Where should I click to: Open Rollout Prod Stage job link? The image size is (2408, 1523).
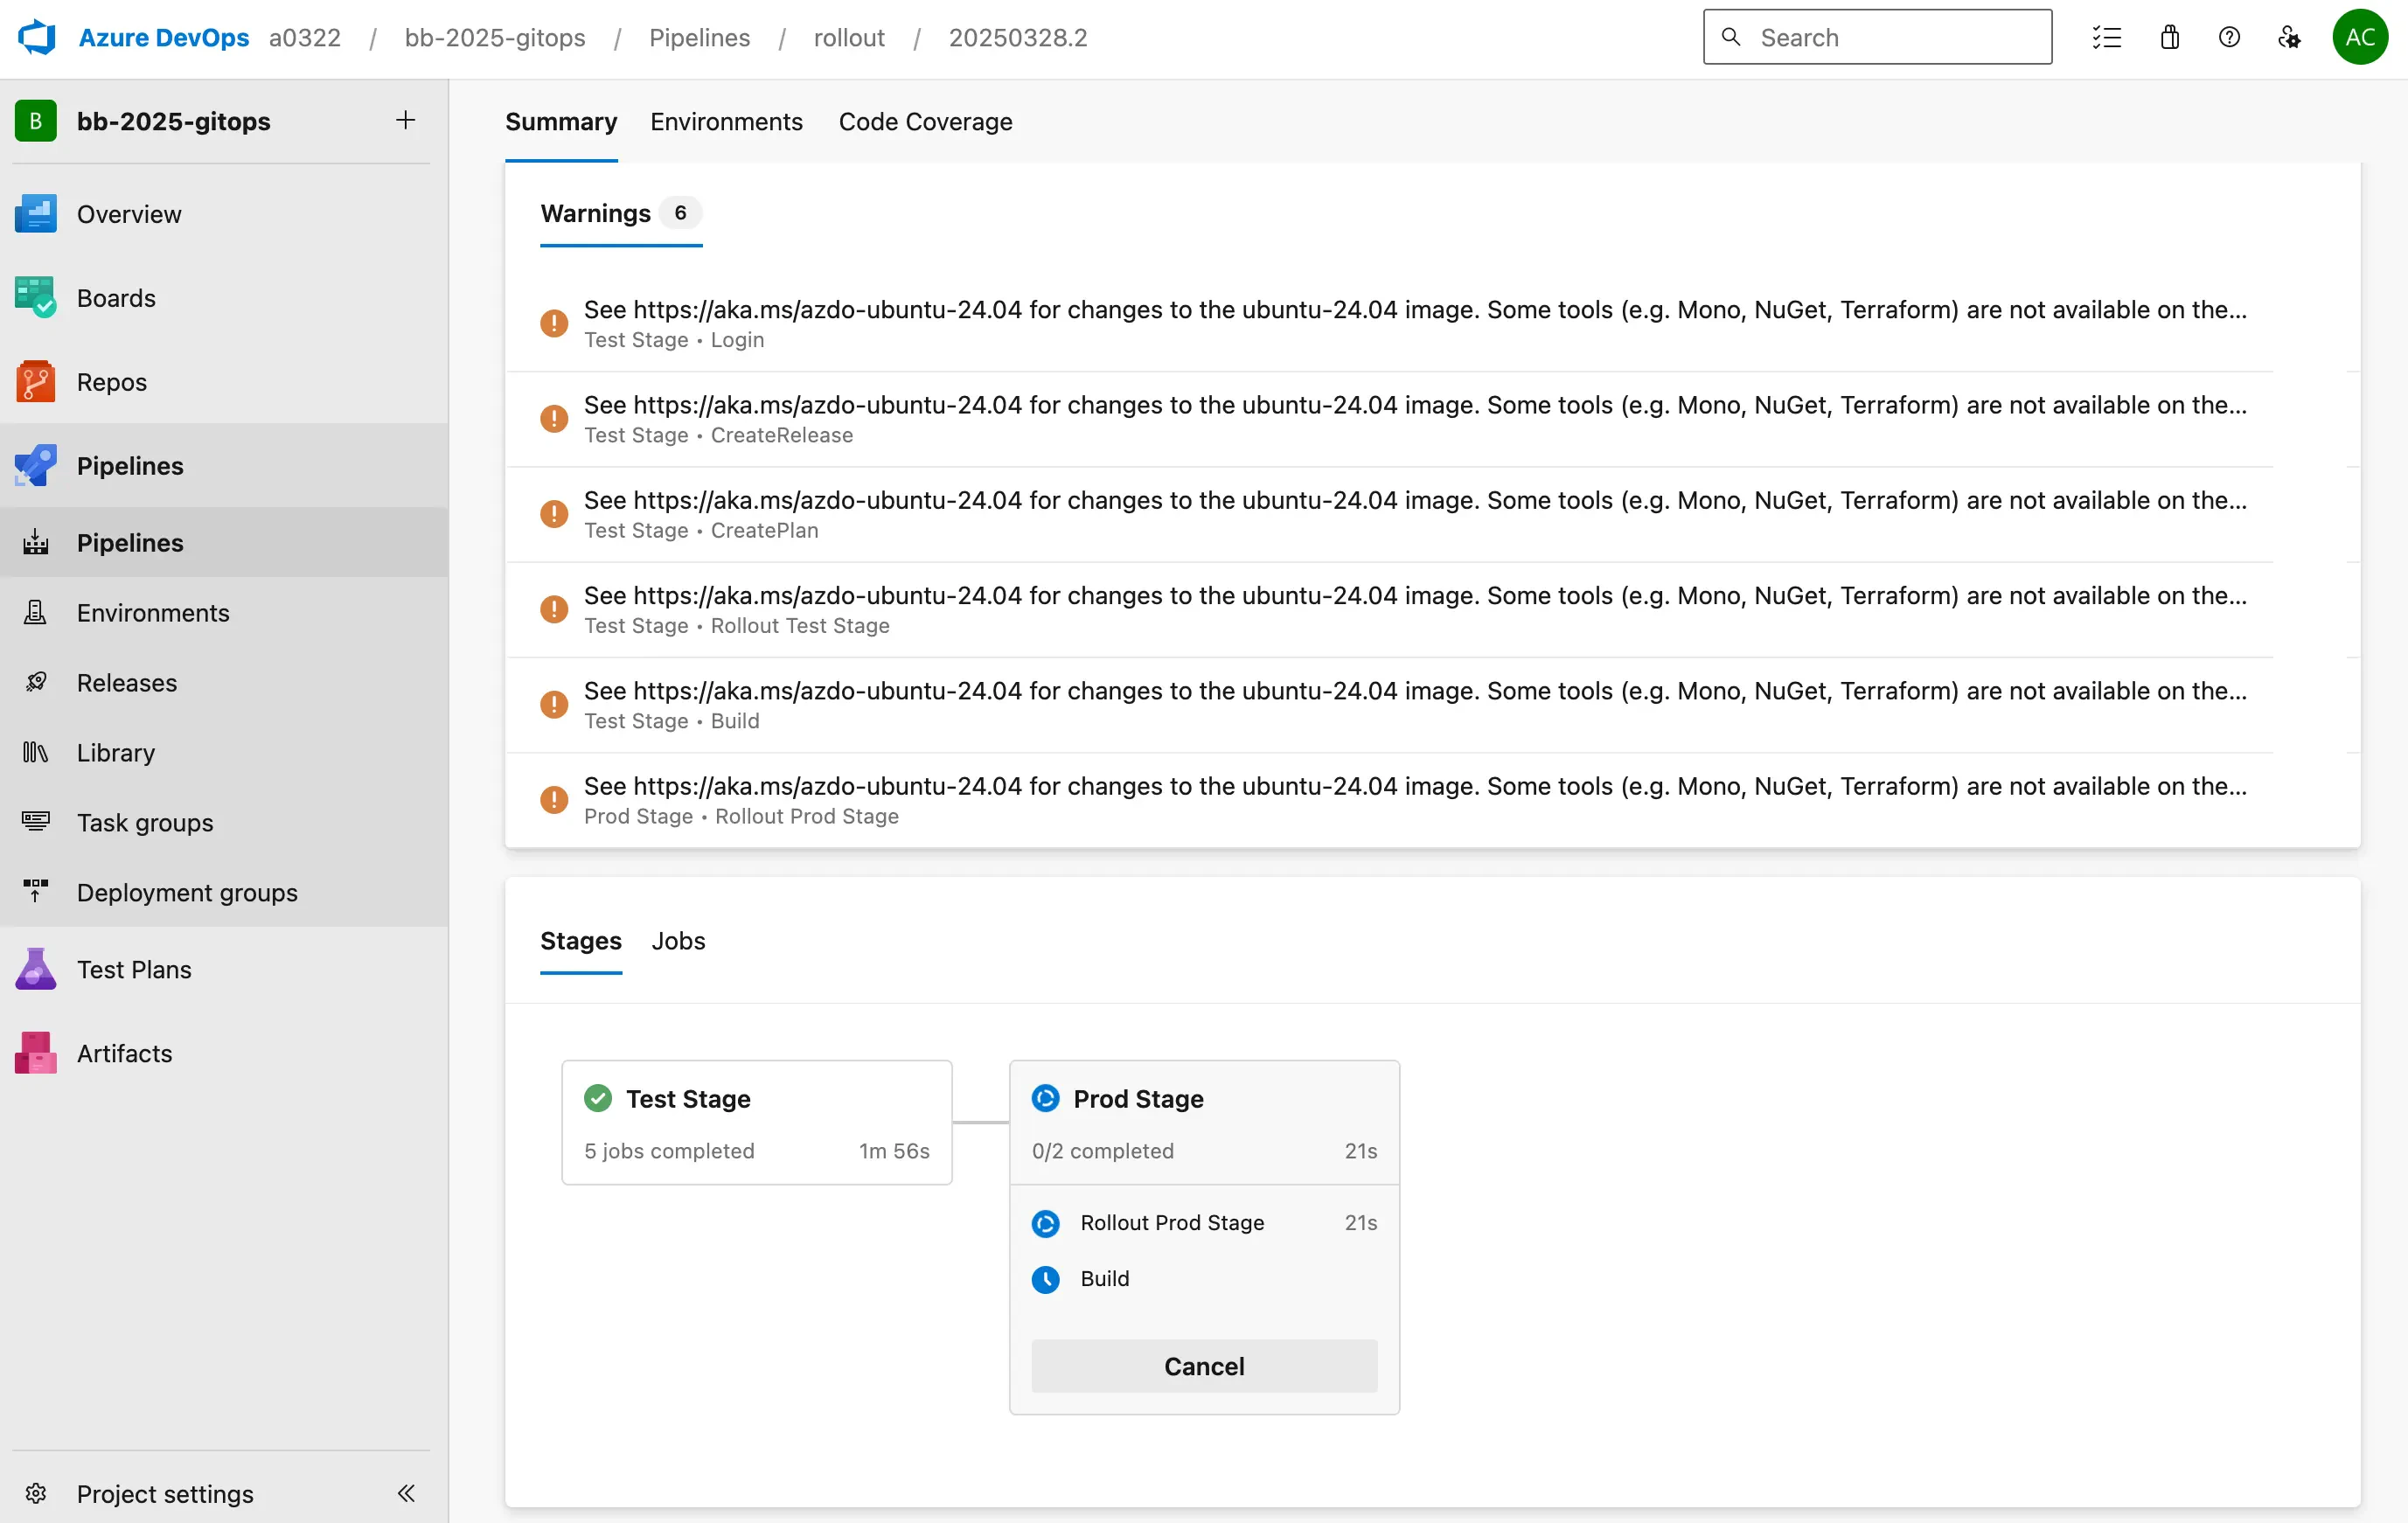[1172, 1223]
